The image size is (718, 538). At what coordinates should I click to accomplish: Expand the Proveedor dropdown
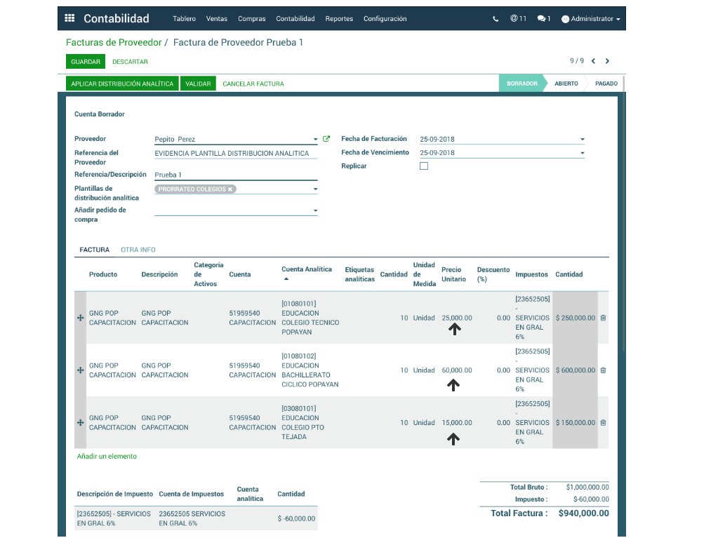coord(315,140)
